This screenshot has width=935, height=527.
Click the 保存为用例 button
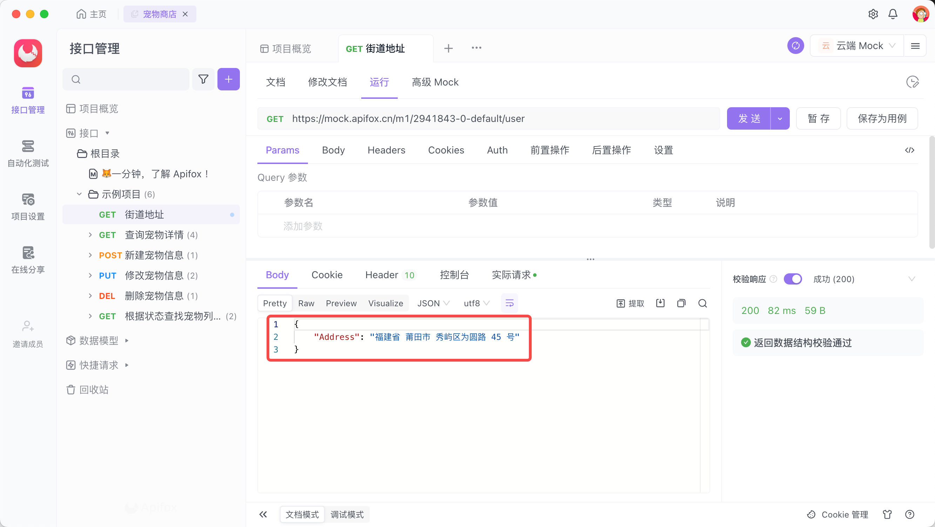pyautogui.click(x=882, y=118)
